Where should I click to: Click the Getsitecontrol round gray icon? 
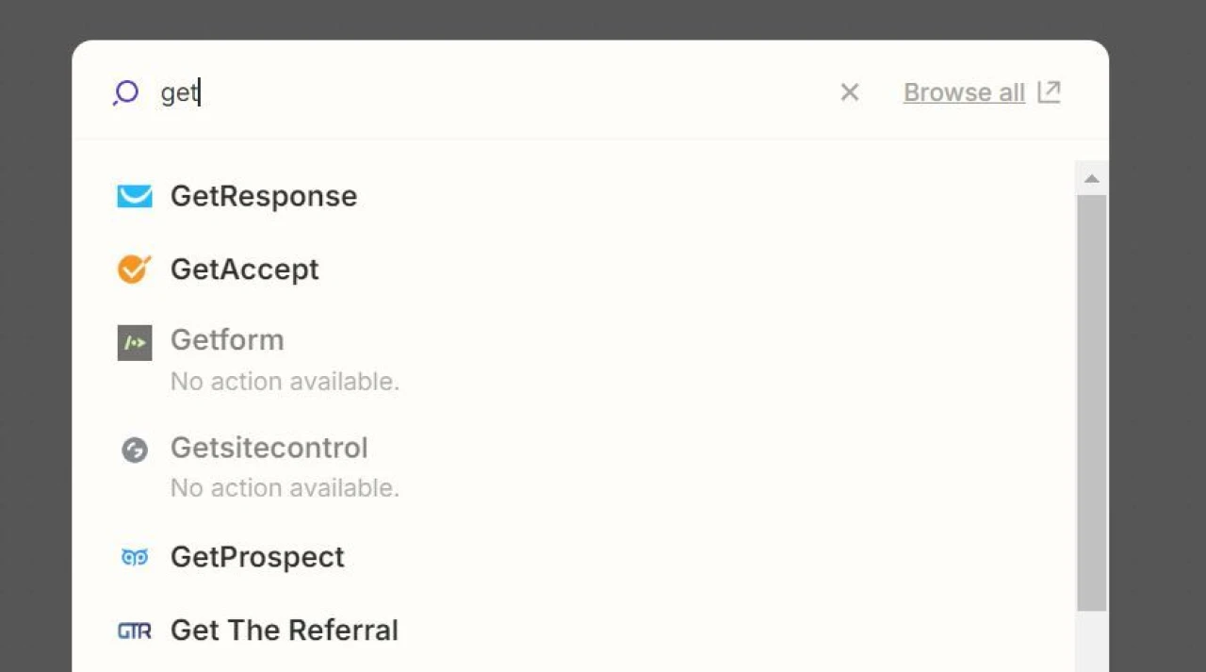click(135, 450)
